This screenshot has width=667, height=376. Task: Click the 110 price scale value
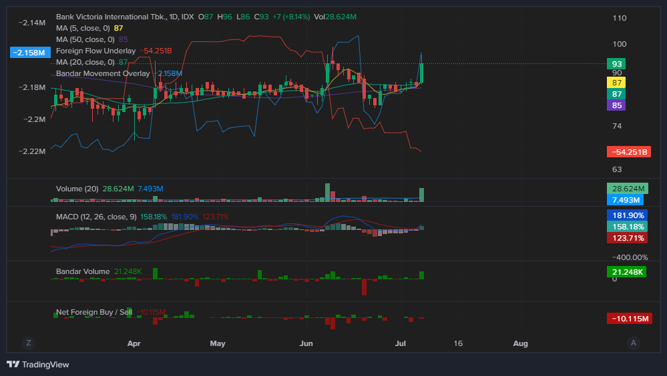[620, 18]
